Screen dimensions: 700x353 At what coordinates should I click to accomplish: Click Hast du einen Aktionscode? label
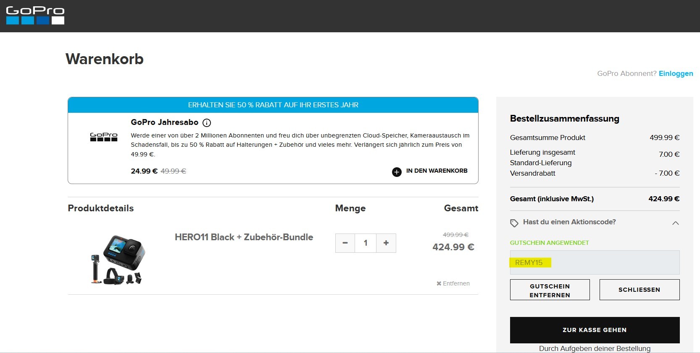click(x=569, y=222)
